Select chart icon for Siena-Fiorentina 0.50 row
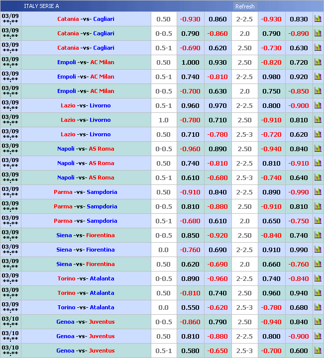 point(318,264)
